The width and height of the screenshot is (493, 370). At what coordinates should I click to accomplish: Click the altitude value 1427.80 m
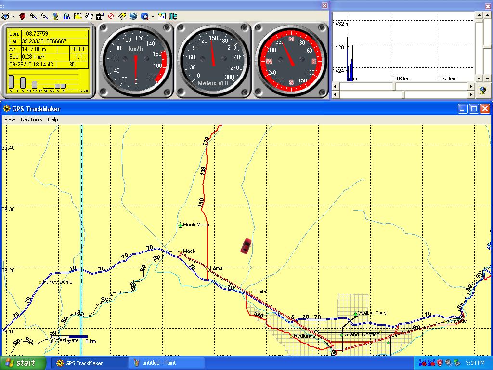[x=34, y=49]
